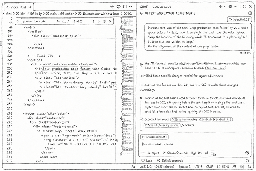Go back from UI Text and Layout Adjustments chat
Viewport: 256px width, 171px height.
142,13
